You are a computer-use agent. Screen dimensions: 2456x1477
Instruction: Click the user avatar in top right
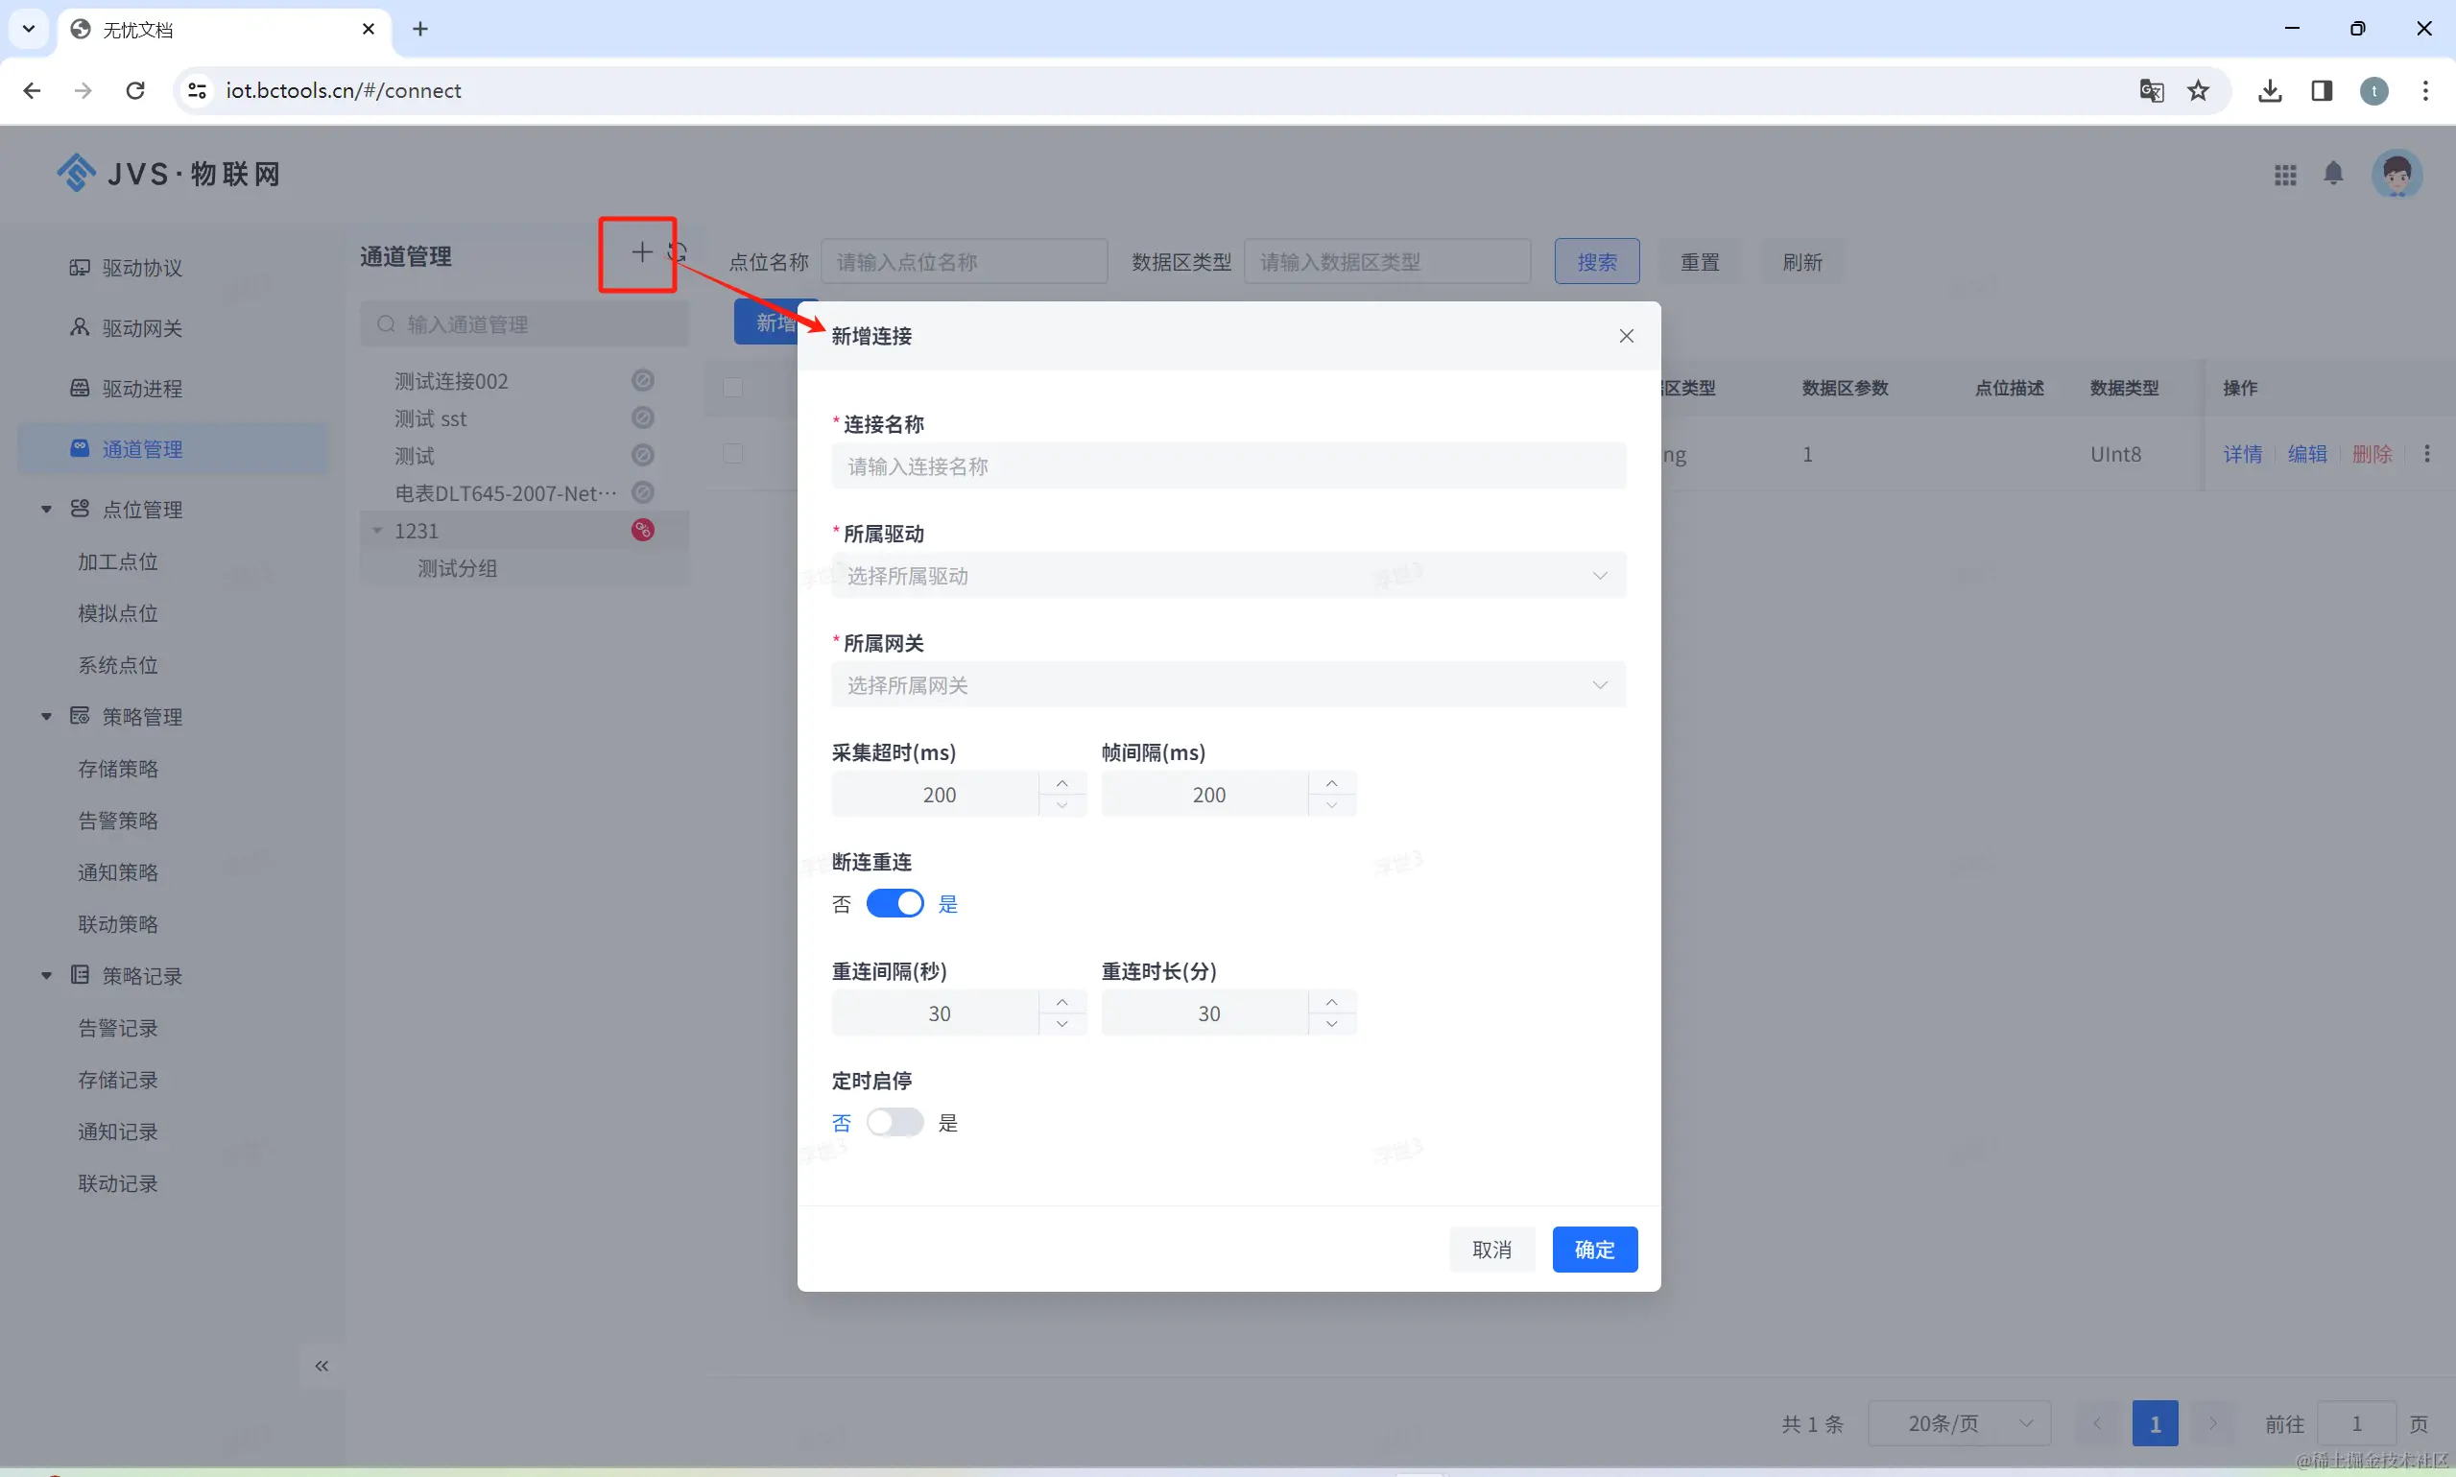tap(2396, 174)
